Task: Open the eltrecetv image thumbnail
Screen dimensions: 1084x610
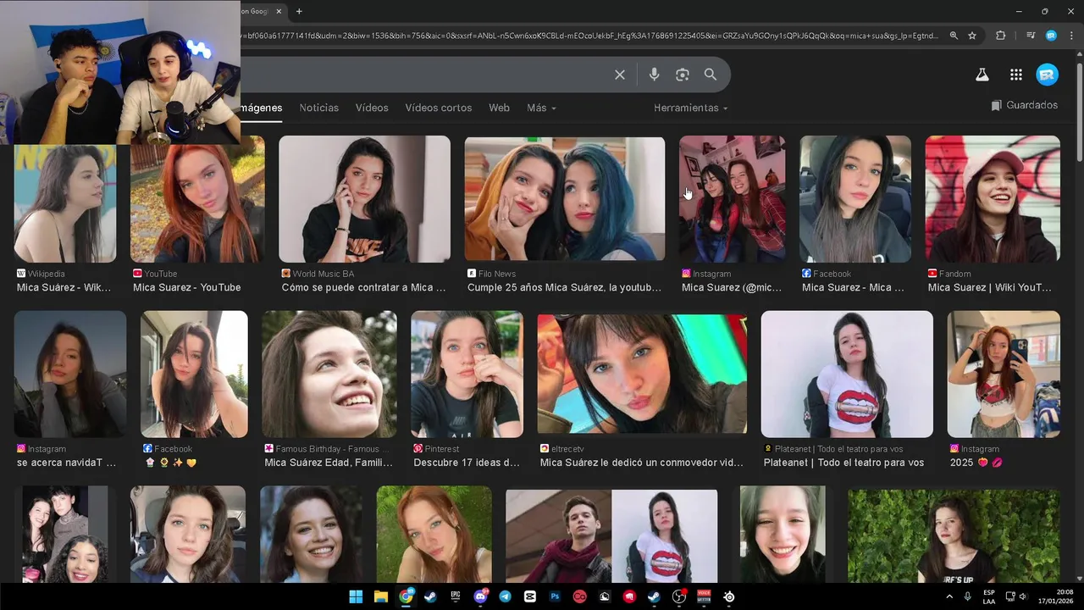Action: click(642, 374)
